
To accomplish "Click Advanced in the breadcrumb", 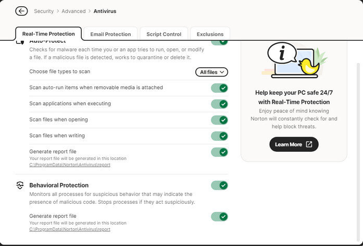I will [x=74, y=11].
